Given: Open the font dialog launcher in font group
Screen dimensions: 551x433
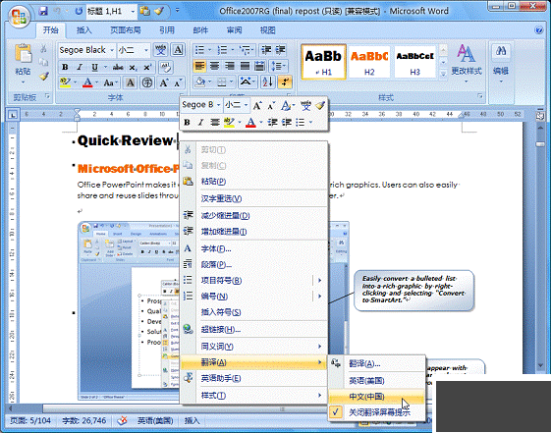Looking at the screenshot, I should 182,95.
